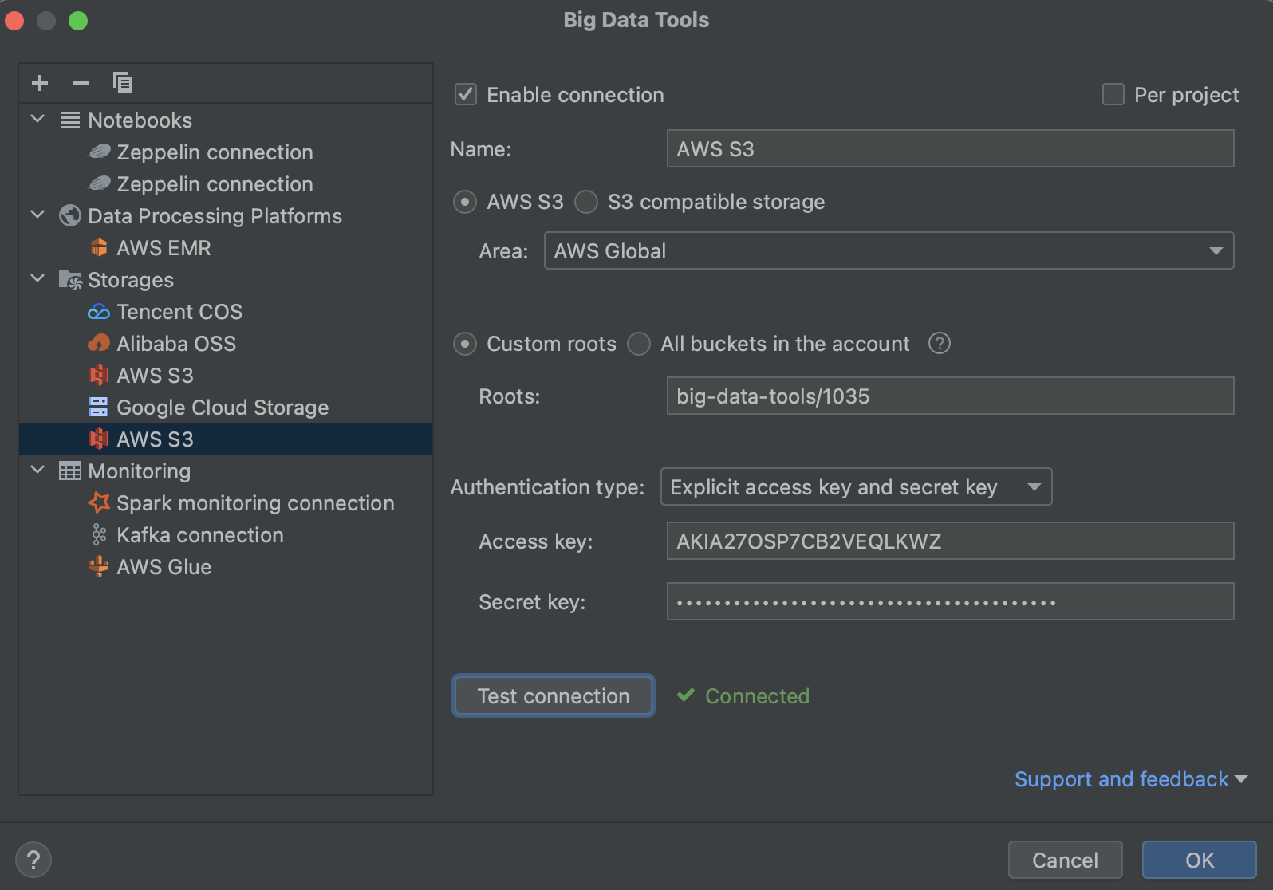Viewport: 1273px width, 890px height.
Task: Click the Roots input field
Action: pyautogui.click(x=950, y=396)
